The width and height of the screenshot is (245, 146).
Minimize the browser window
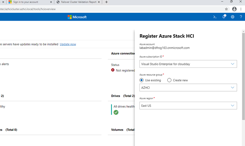coord(222,2)
